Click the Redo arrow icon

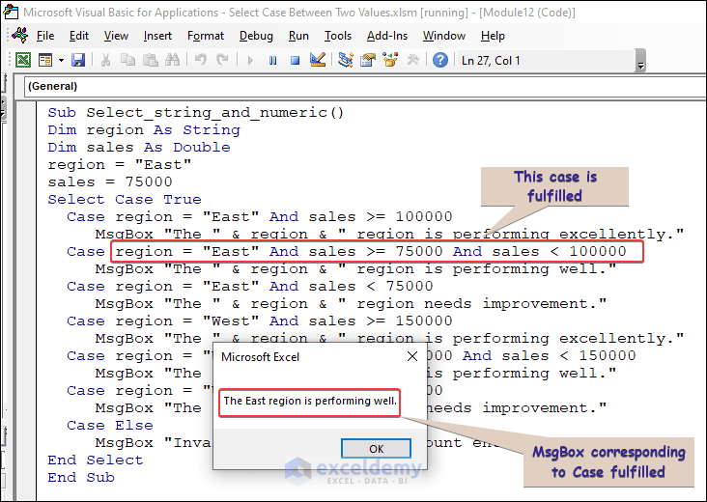click(222, 60)
